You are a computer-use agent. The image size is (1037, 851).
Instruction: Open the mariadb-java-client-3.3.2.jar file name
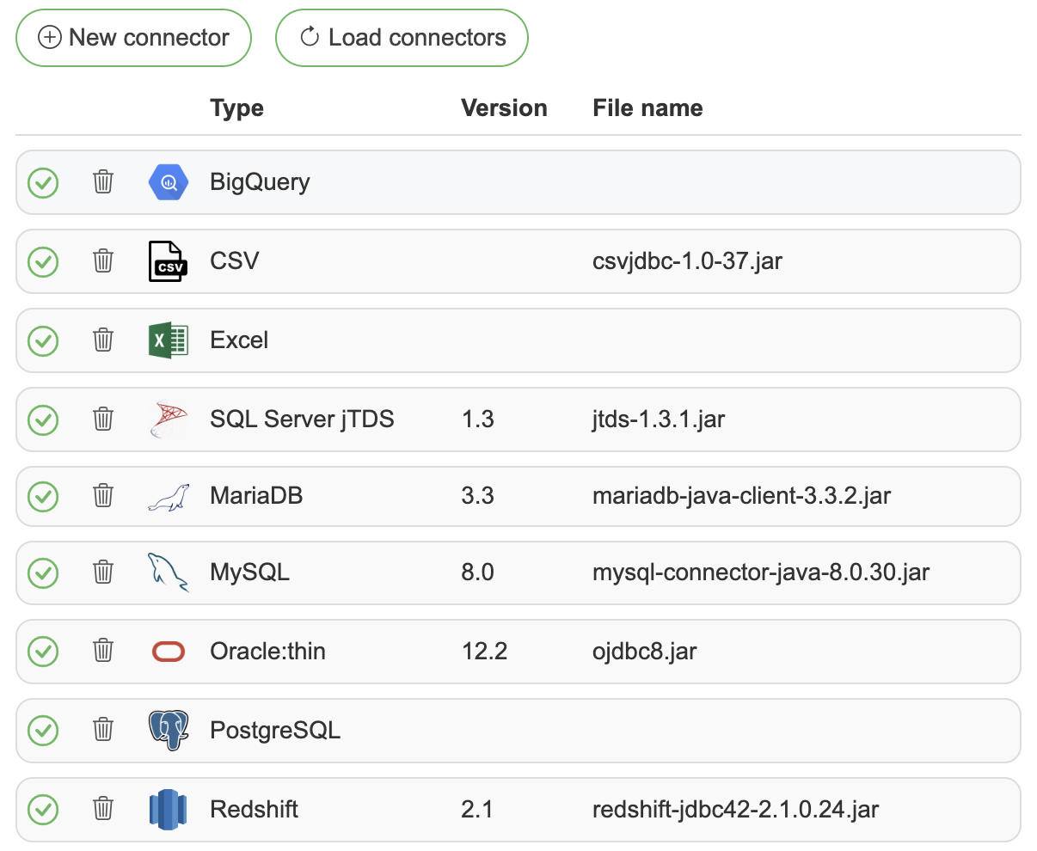[x=741, y=496]
